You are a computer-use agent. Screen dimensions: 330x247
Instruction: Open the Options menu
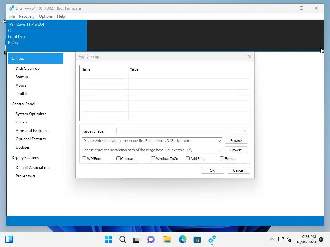46,16
